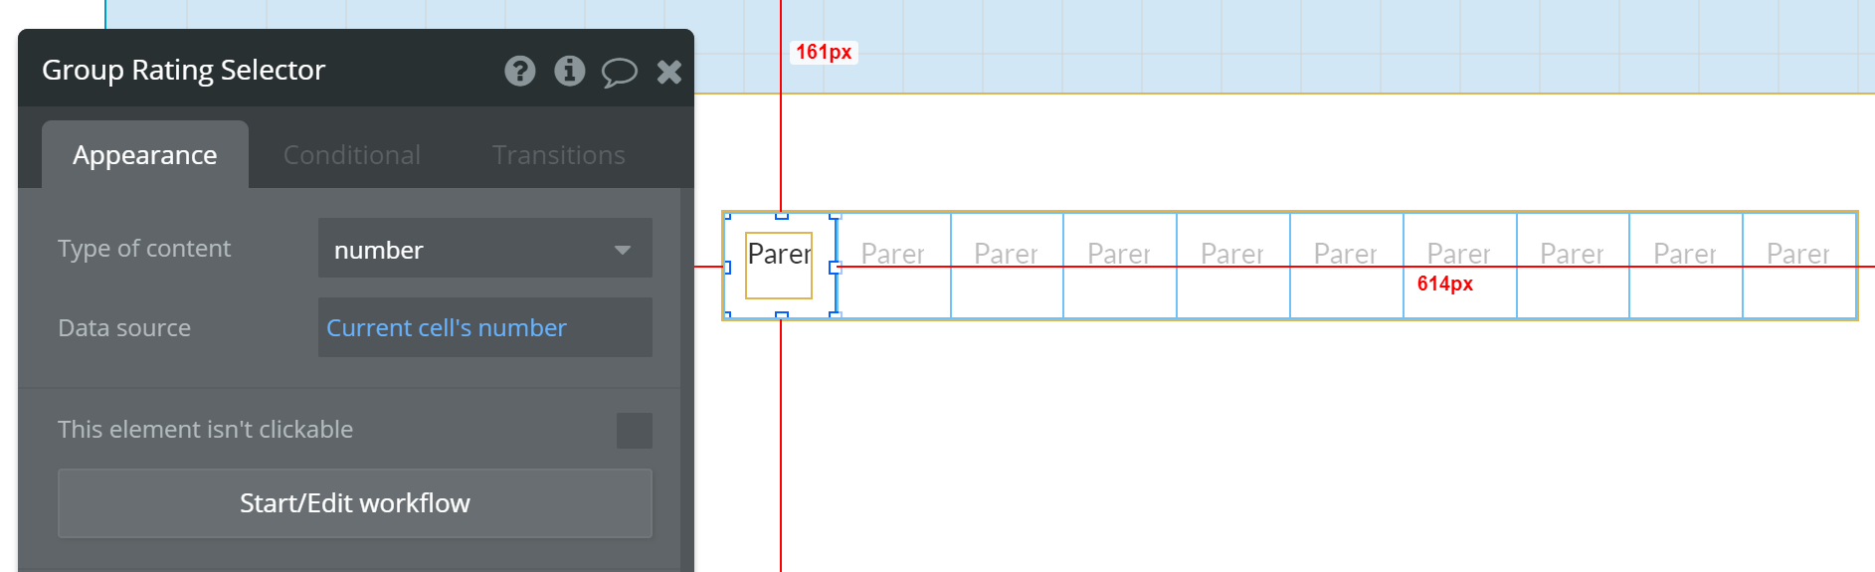Click the bottom-center resize handle of selected group

pyautogui.click(x=782, y=315)
